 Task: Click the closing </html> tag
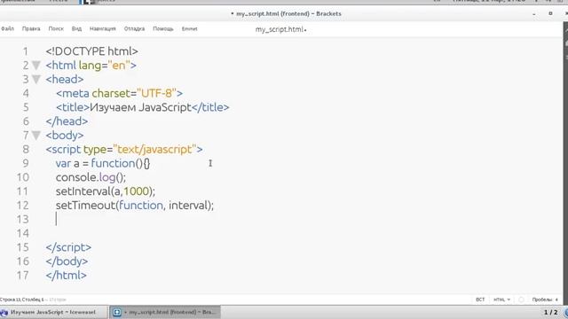point(67,276)
